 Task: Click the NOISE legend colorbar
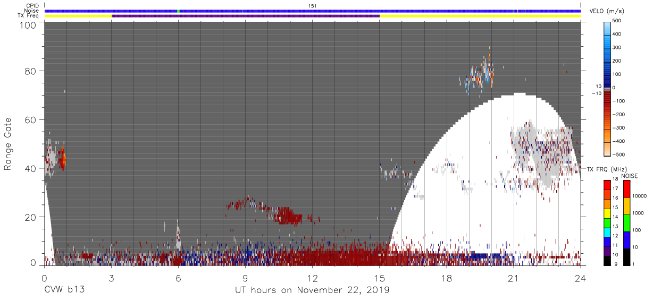point(627,222)
